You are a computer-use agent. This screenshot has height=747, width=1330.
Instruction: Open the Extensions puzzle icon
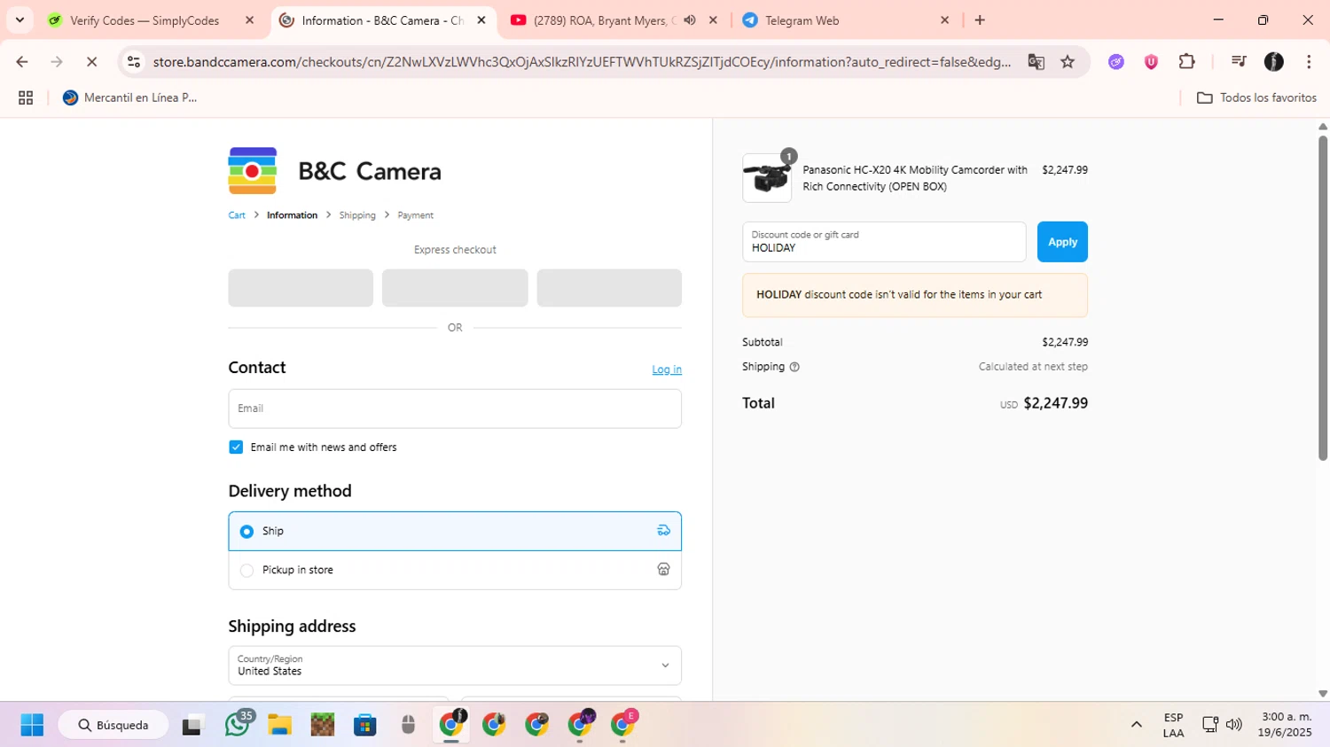click(1186, 61)
